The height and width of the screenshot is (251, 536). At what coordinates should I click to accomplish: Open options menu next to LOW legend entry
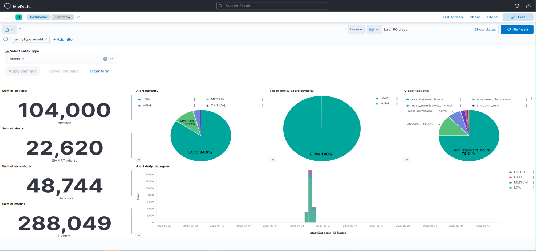195,99
